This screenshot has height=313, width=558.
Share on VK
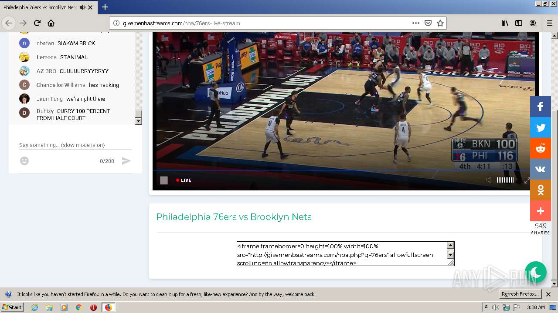point(541,169)
